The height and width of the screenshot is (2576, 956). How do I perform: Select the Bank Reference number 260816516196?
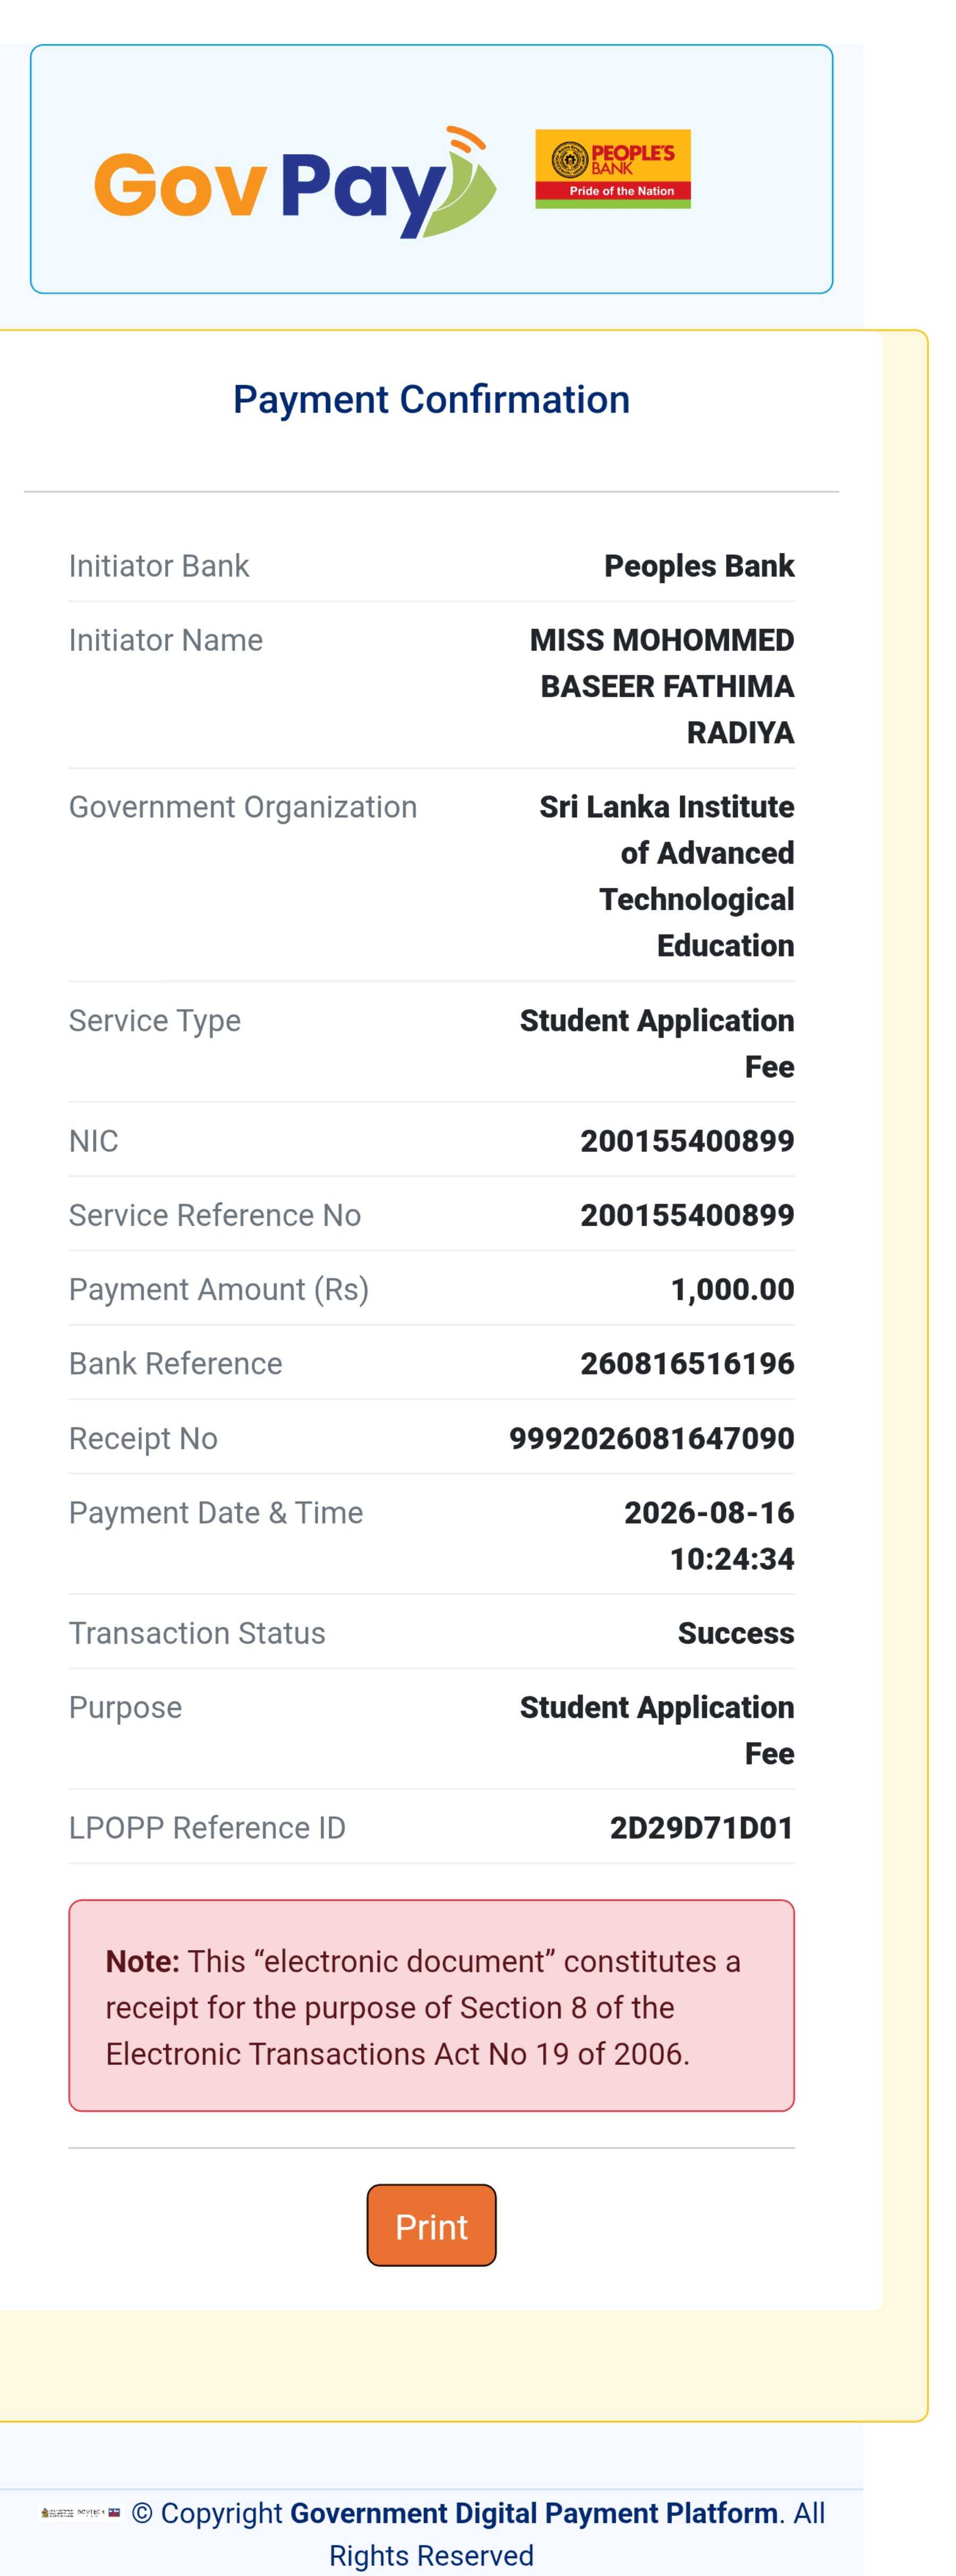[x=687, y=1363]
